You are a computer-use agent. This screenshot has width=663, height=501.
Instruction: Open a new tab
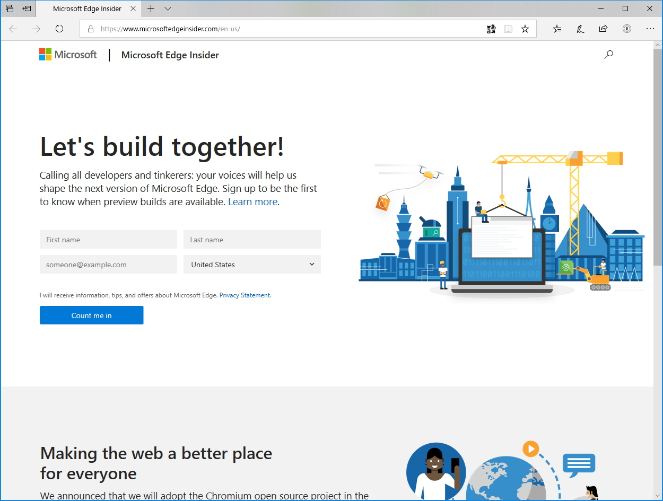click(x=151, y=9)
